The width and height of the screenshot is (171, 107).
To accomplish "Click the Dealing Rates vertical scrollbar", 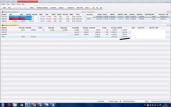I will pos(84,18).
